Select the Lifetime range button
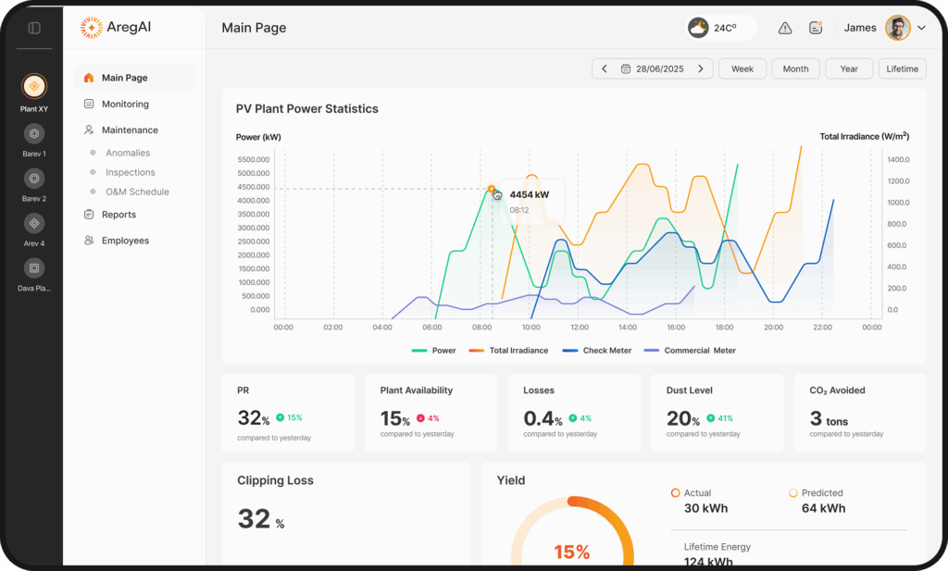 902,68
